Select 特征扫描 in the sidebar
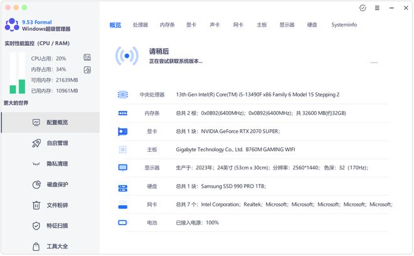Screen dimensions: 414x256 coord(57,226)
